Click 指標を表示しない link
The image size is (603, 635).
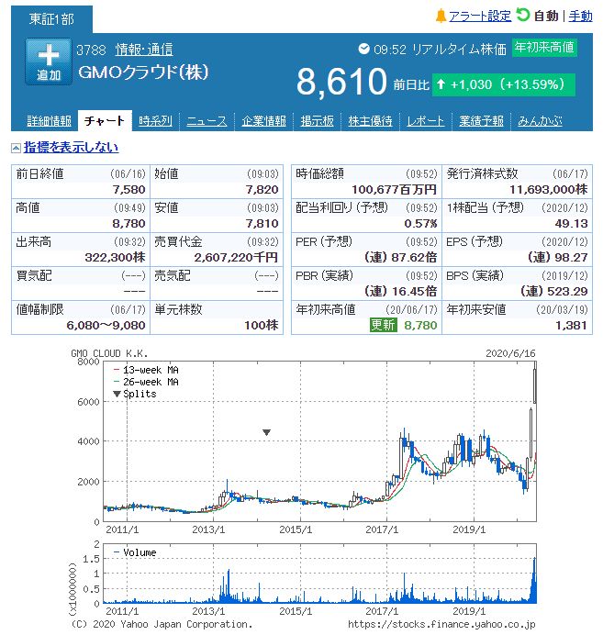(x=71, y=148)
